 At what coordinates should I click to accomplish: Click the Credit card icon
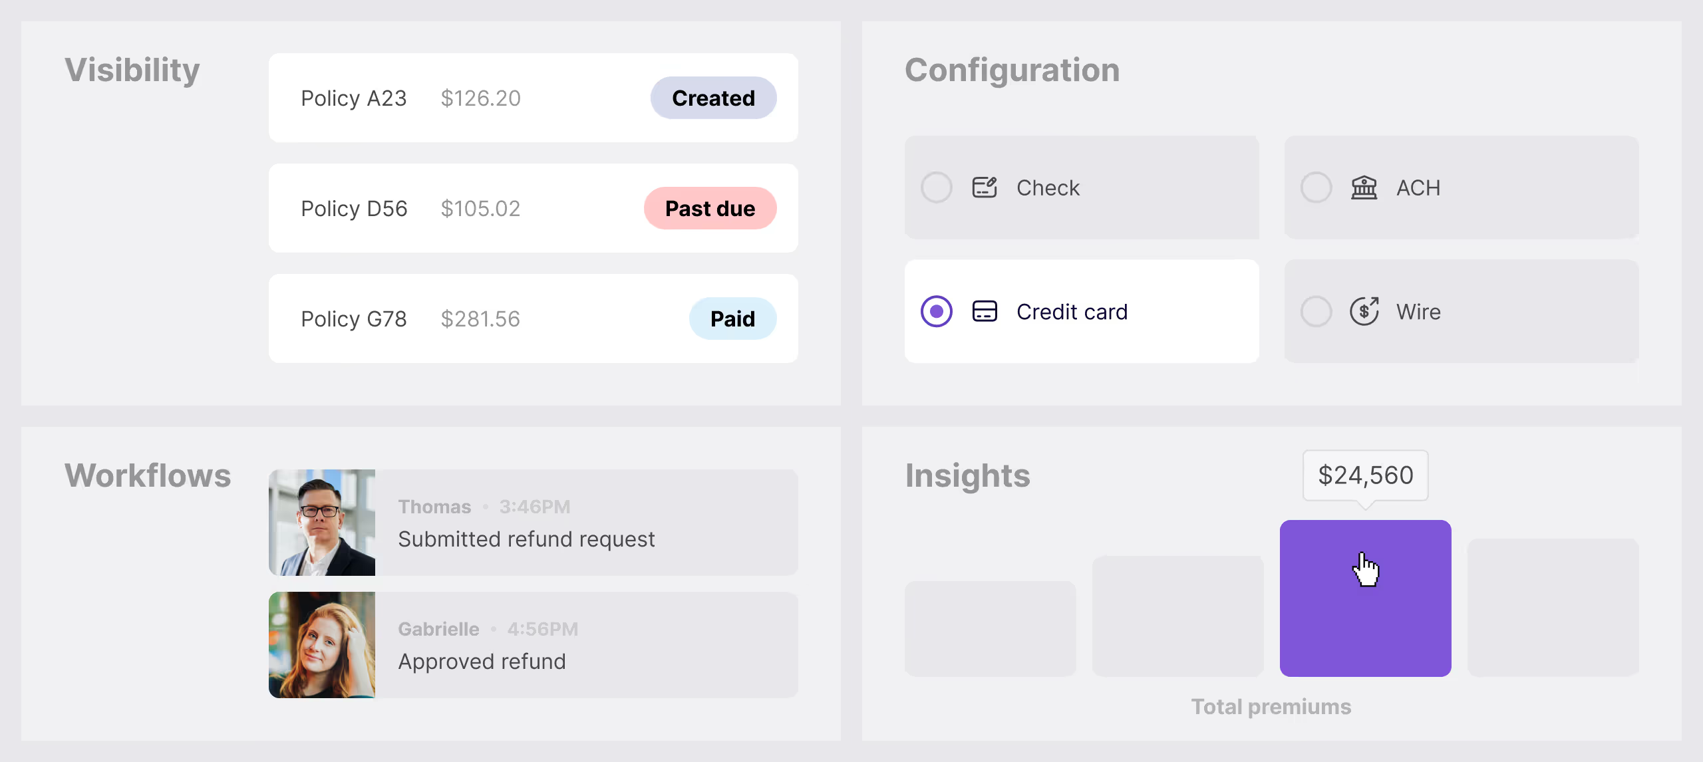tap(985, 311)
